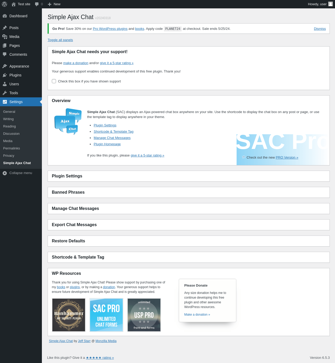This screenshot has width=335, height=363.
Task: Expand the Restore Defaults panel
Action: (x=189, y=241)
